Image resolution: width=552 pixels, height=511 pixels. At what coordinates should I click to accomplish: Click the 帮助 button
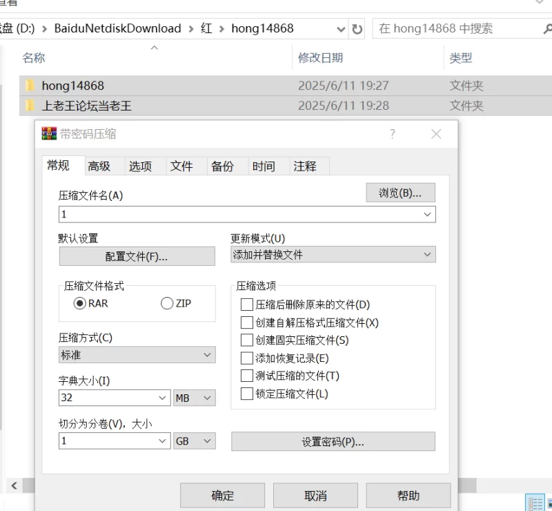point(408,496)
